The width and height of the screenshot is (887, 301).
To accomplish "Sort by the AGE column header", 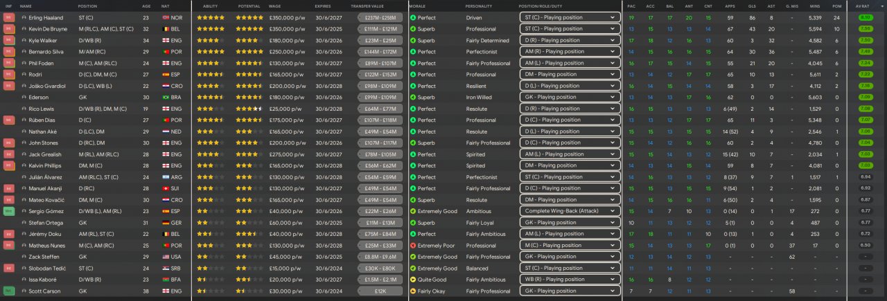I will tap(146, 6).
